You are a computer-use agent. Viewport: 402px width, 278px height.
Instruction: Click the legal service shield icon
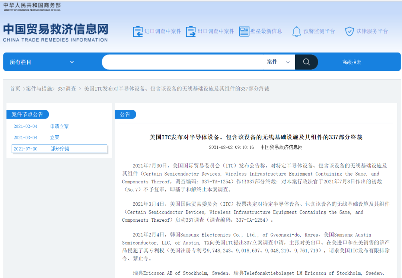tap(350, 31)
